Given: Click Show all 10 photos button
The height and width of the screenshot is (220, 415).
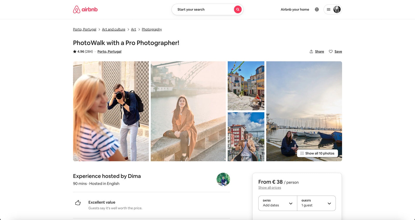Looking at the screenshot, I should [317, 153].
